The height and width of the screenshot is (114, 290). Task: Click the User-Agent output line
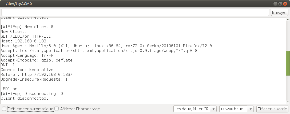coord(106,46)
